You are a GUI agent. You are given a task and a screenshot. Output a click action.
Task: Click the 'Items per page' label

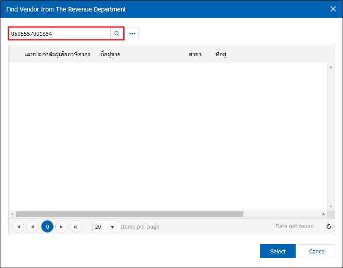click(140, 227)
